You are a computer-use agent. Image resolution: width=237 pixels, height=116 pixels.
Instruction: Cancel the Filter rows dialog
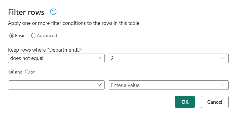[215, 102]
